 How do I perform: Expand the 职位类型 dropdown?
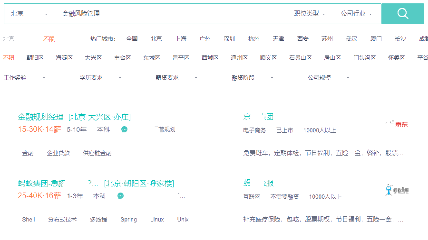(309, 14)
